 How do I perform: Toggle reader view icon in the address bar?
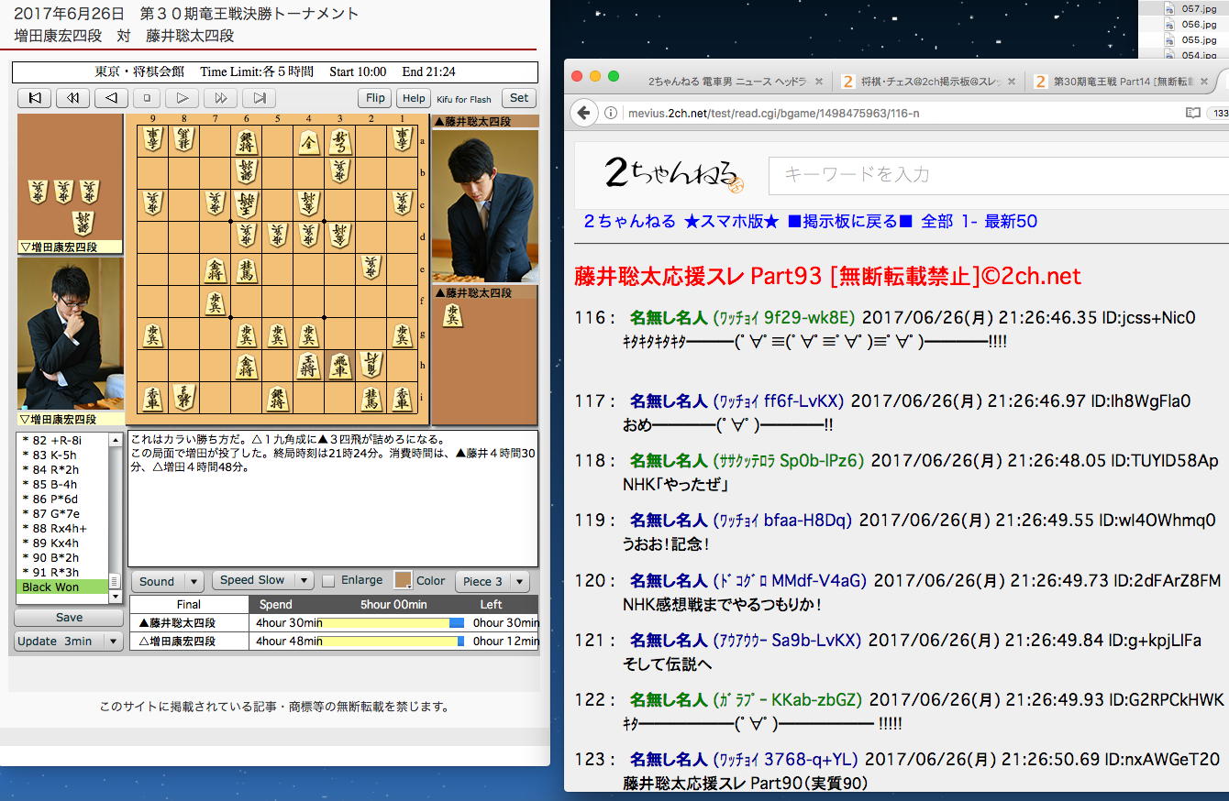[1192, 113]
